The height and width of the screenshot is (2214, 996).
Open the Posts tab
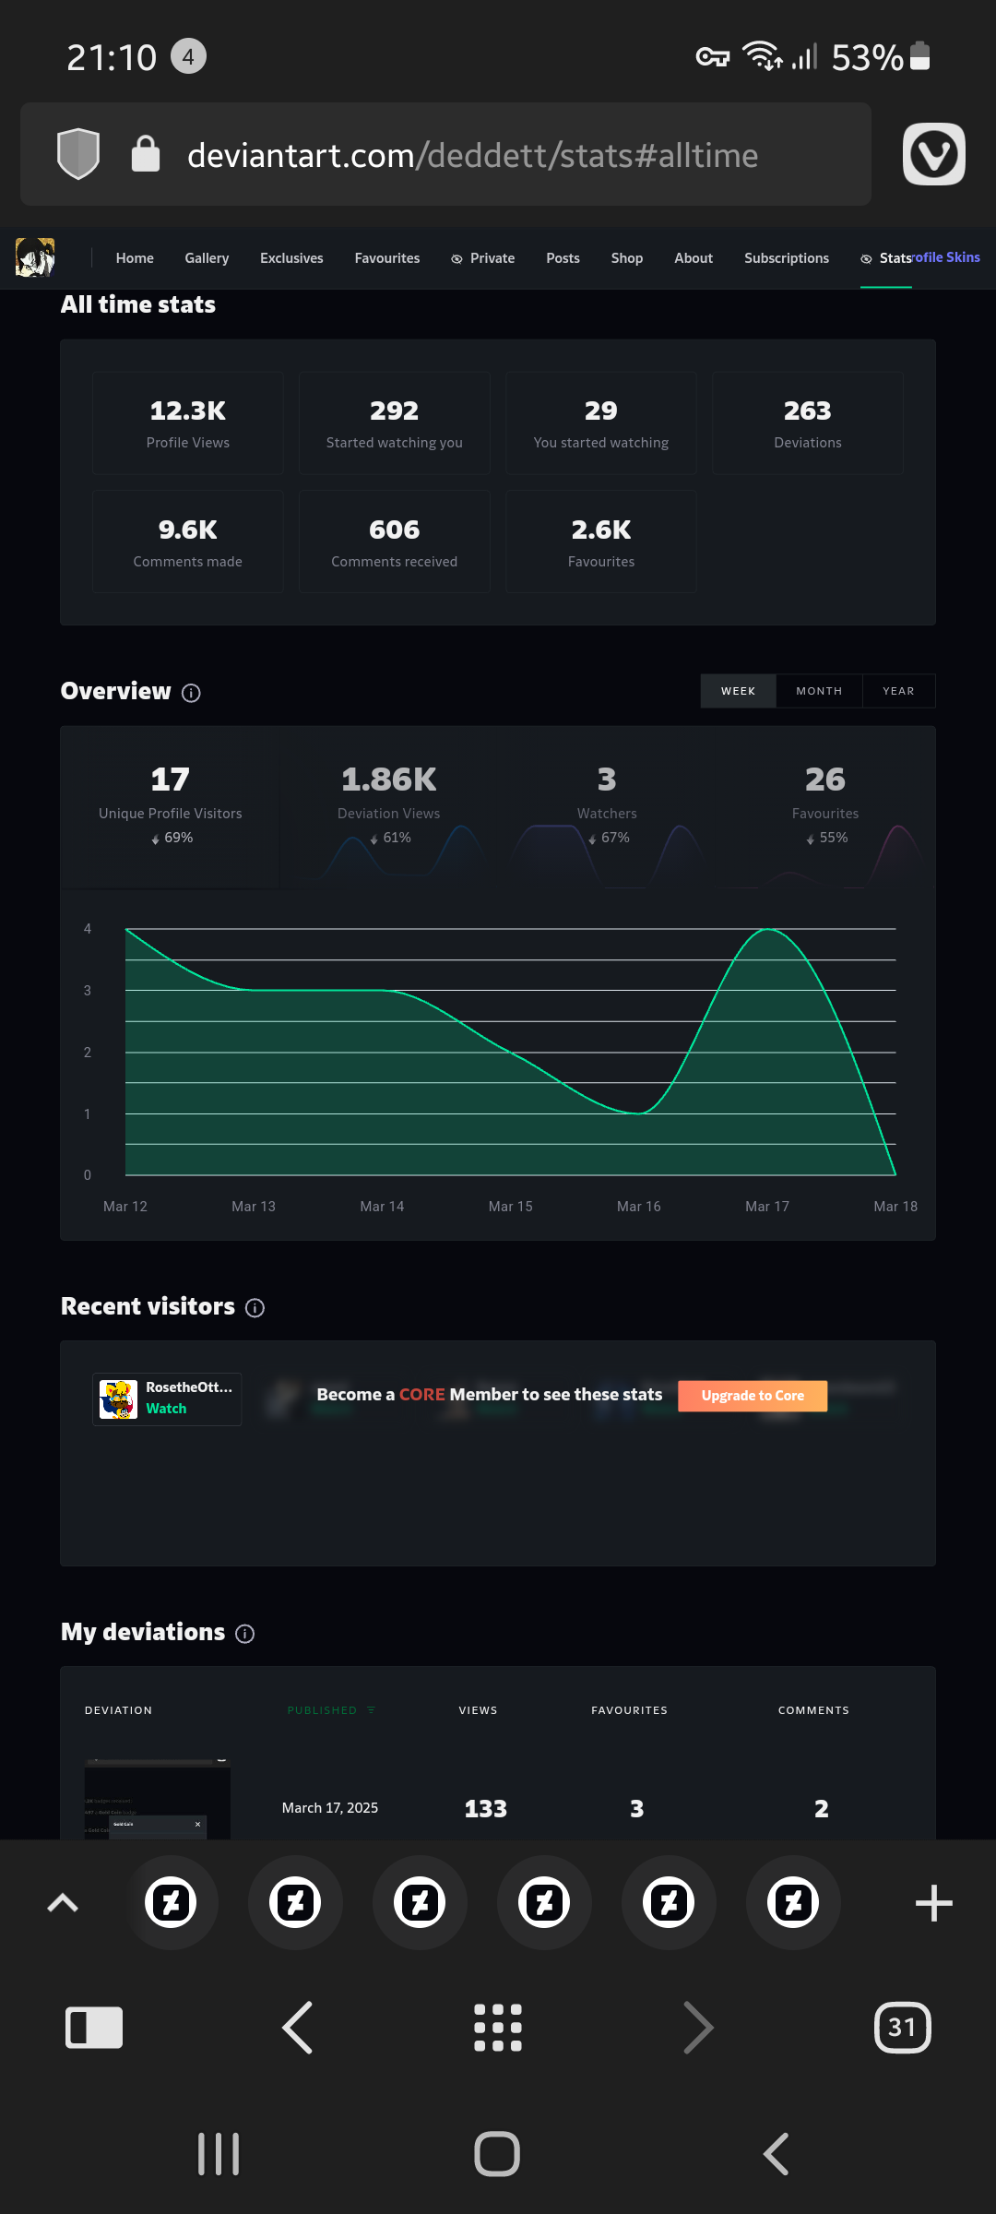coord(563,258)
